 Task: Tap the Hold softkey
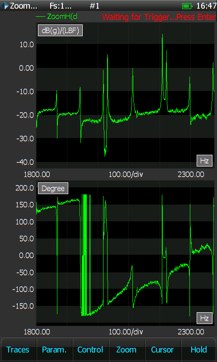click(x=199, y=349)
